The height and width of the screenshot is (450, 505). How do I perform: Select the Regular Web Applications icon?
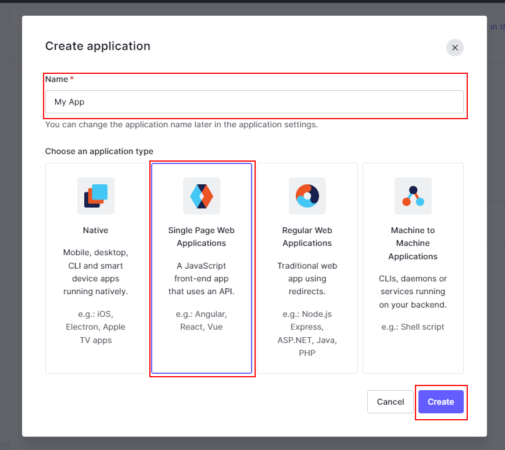pos(307,196)
